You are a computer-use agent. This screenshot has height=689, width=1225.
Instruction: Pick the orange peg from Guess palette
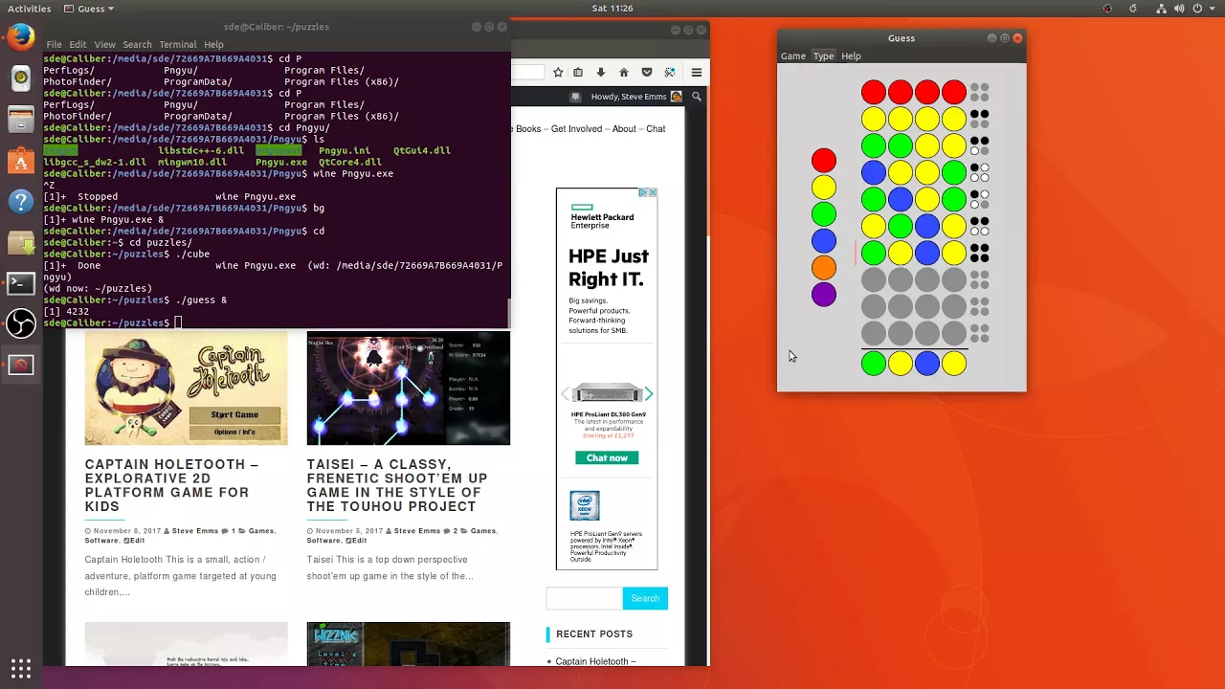point(824,267)
